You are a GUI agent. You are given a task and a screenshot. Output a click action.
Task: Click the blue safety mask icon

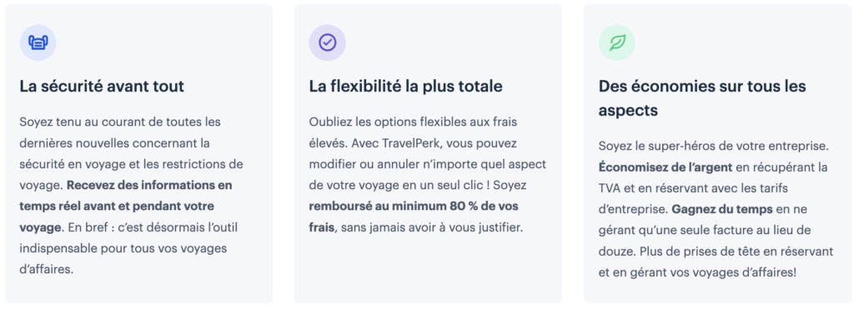tap(38, 42)
